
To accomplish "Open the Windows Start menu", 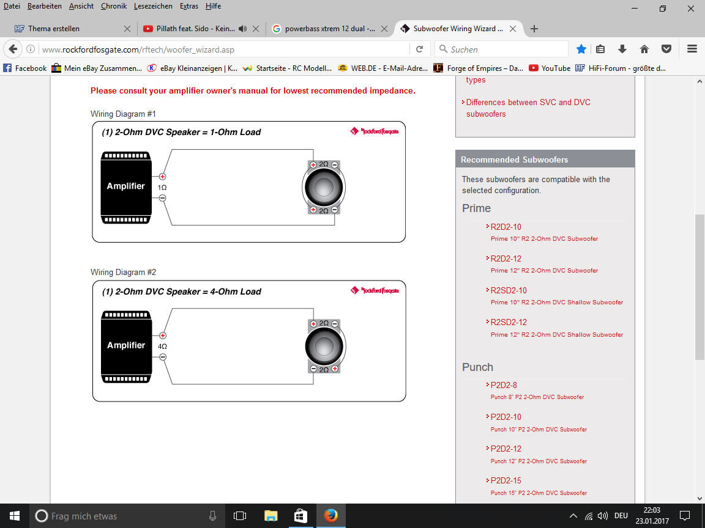I will [x=15, y=516].
